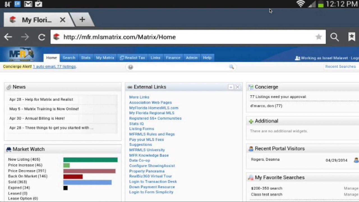Click Manage next to $200-350 search
359x202 pixels.
351,188
